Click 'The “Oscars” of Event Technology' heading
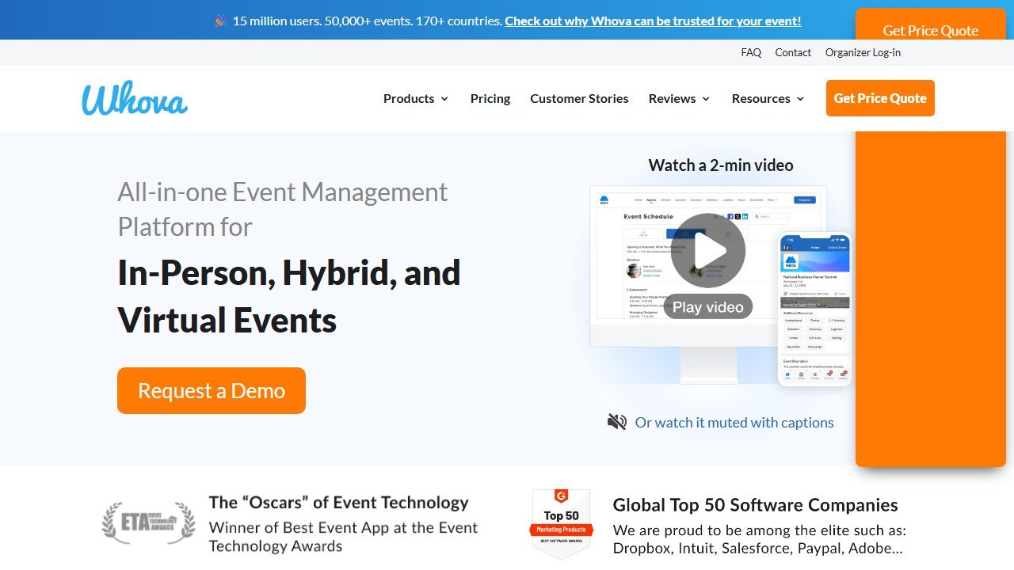This screenshot has height=570, width=1014. point(338,502)
